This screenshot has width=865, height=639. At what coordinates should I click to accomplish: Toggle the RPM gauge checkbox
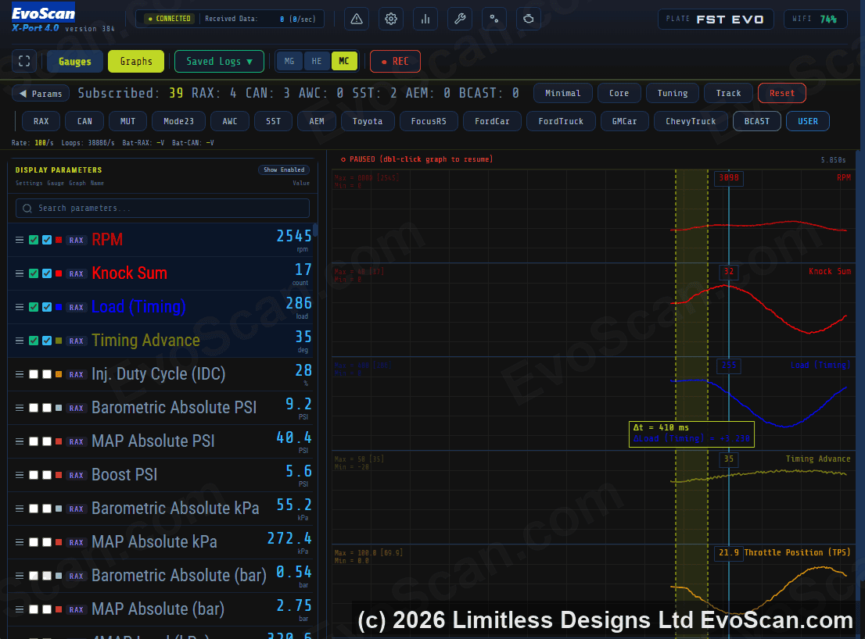34,240
